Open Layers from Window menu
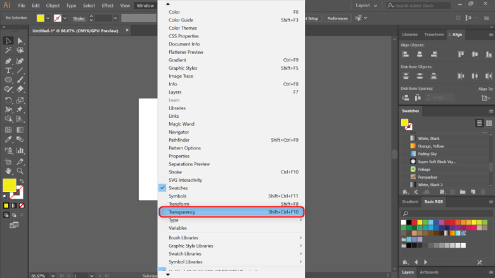The height and width of the screenshot is (278, 495). [x=232, y=92]
